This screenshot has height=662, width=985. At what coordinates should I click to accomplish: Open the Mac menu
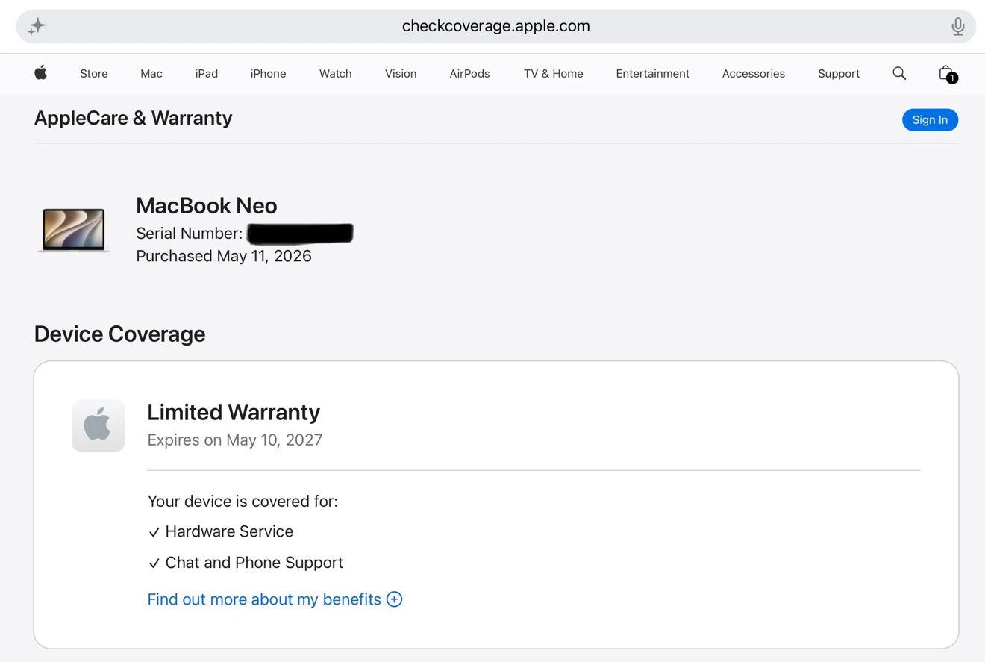click(151, 73)
